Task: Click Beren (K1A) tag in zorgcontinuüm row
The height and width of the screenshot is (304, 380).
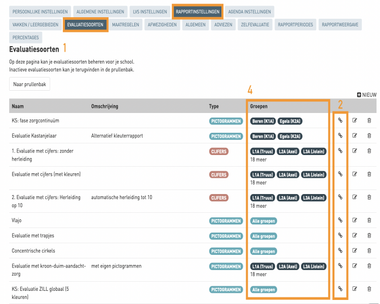Action: click(263, 121)
